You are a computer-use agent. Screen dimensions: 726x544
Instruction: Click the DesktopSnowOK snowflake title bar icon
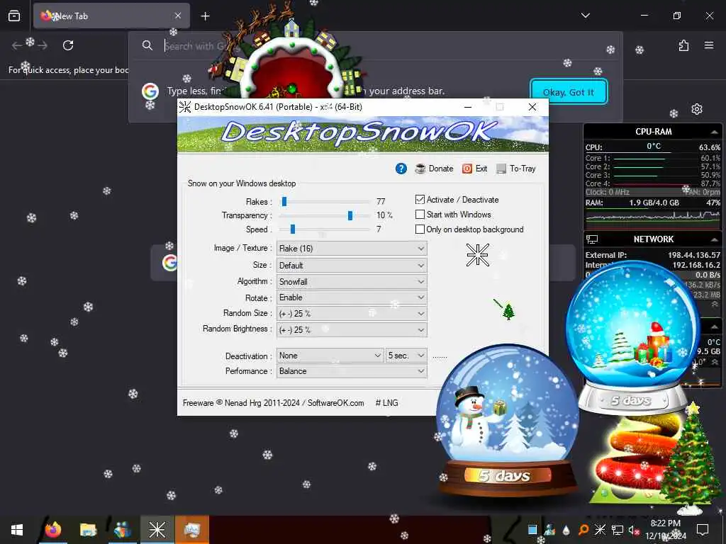(x=185, y=107)
